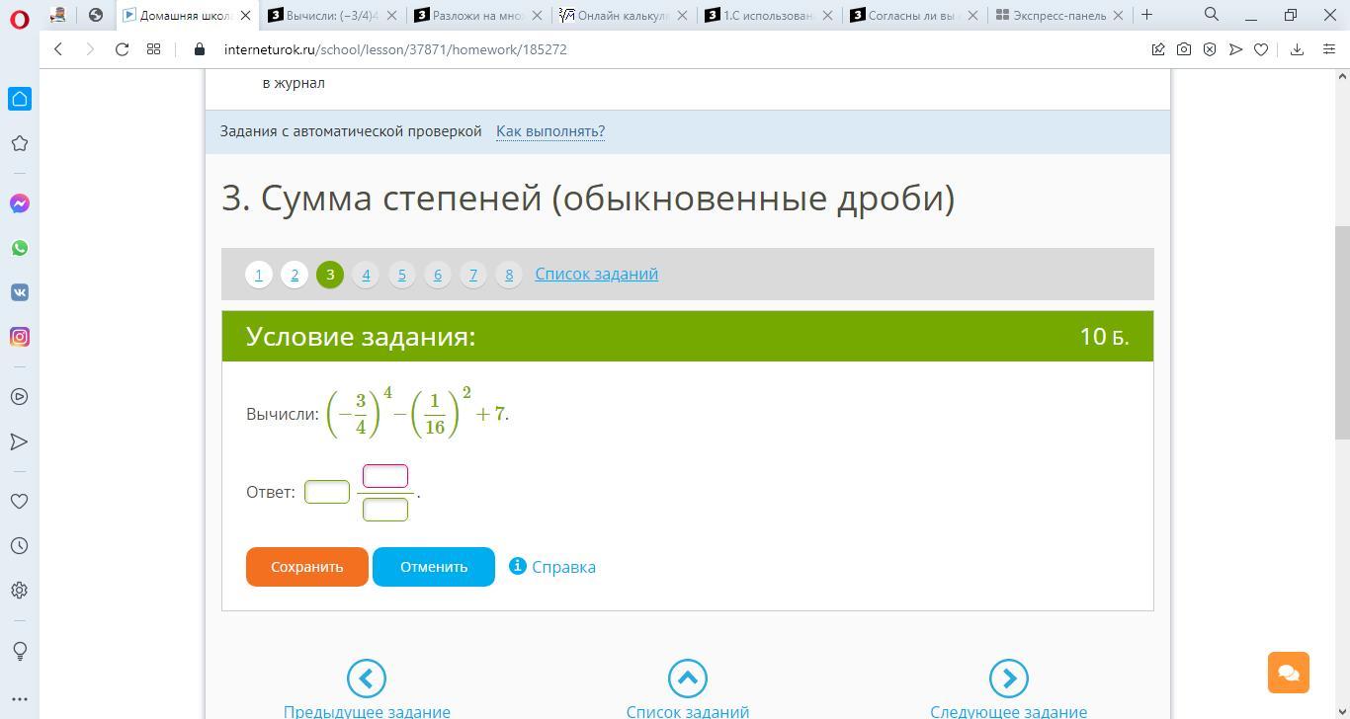Select the active task number 3
This screenshot has width=1350, height=719.
(330, 275)
